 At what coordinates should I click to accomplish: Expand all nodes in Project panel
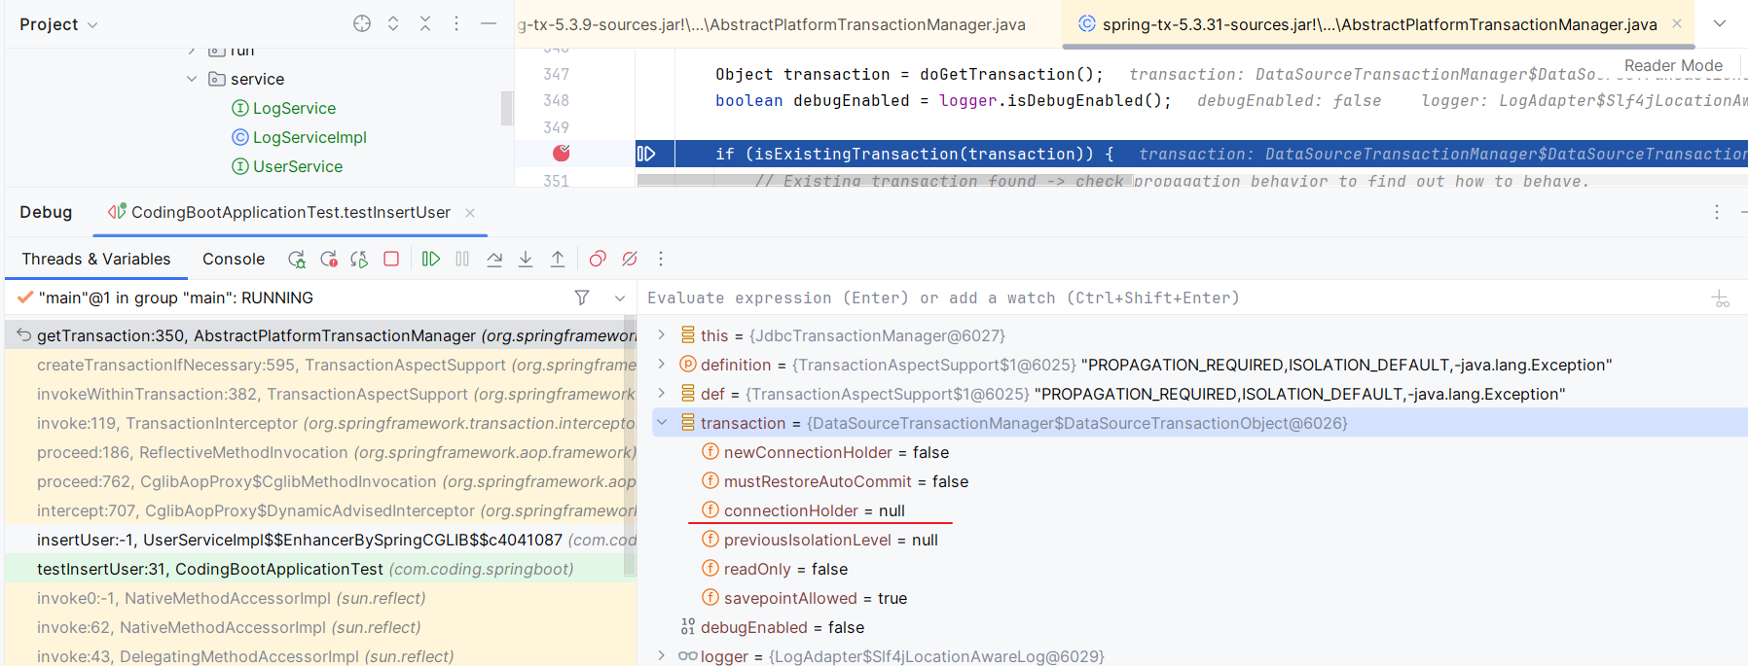[x=393, y=23]
